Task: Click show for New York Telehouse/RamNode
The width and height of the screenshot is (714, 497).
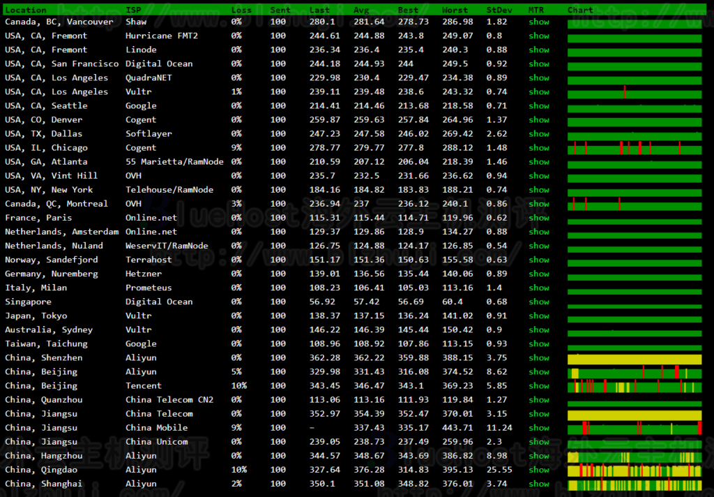Action: tap(539, 190)
